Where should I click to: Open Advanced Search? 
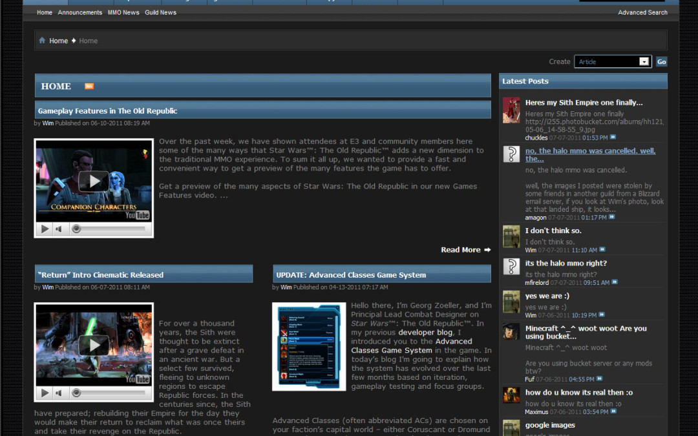[x=642, y=12]
